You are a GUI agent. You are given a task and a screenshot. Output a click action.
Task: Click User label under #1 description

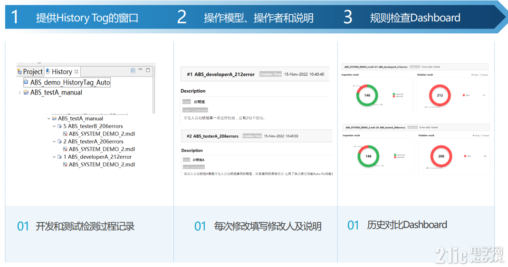click(x=187, y=102)
